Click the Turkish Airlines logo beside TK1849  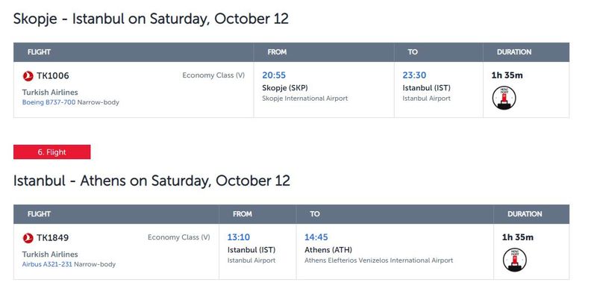tap(28, 238)
